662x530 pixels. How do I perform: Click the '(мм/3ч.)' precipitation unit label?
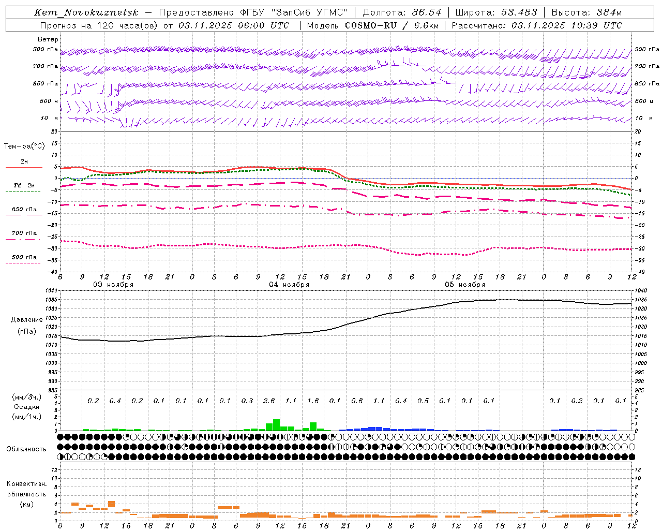pyautogui.click(x=27, y=397)
